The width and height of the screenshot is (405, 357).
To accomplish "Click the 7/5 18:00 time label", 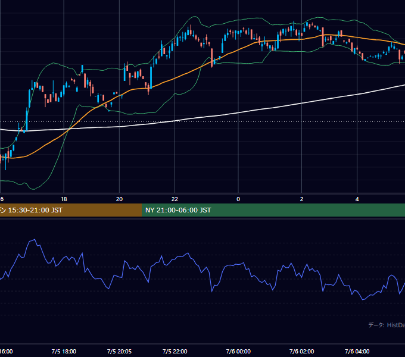I will point(64,351).
